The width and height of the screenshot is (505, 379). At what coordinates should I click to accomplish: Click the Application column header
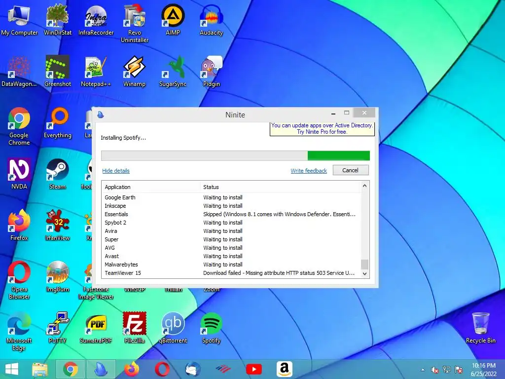point(151,187)
